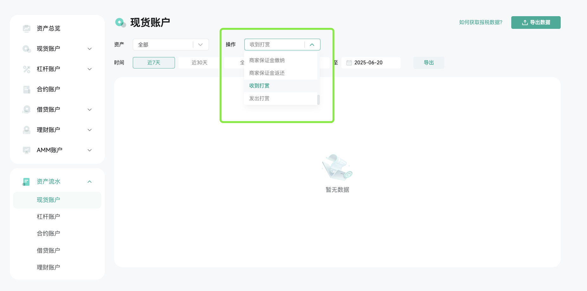Image resolution: width=587 pixels, height=291 pixels.
Task: Open 资产总览 in sidebar
Action: click(x=48, y=29)
